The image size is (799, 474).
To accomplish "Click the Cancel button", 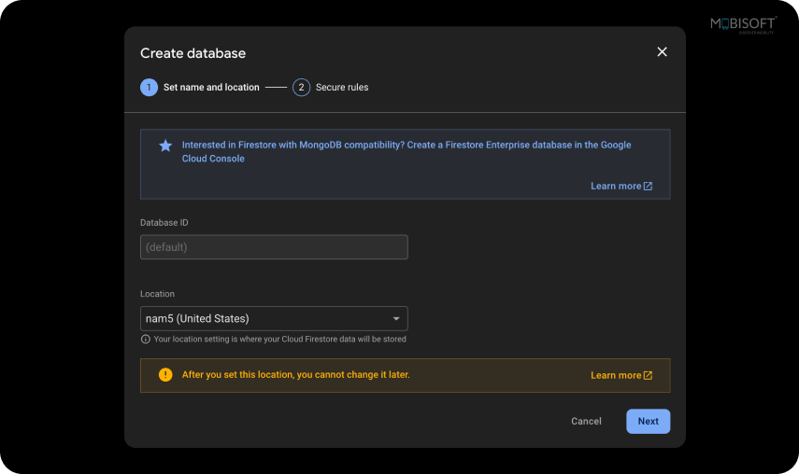I will [x=586, y=421].
